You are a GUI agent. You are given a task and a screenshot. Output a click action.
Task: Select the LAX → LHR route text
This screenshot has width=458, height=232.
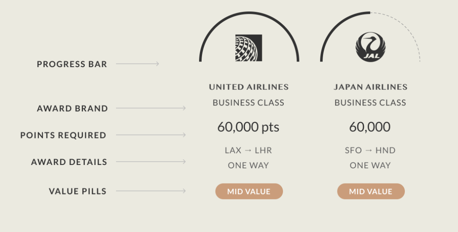coord(248,150)
